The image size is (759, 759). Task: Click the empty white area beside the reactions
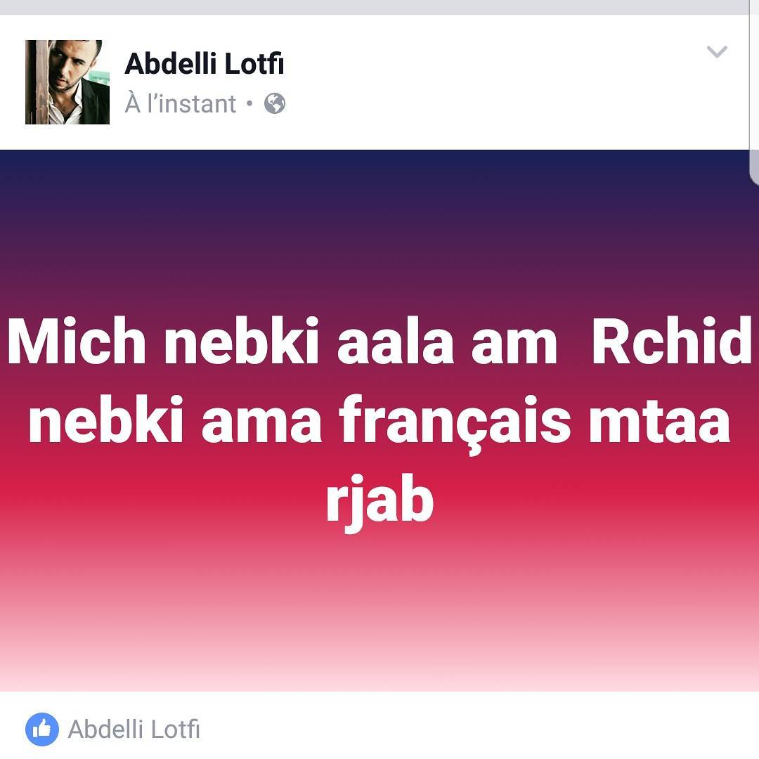(x=474, y=729)
